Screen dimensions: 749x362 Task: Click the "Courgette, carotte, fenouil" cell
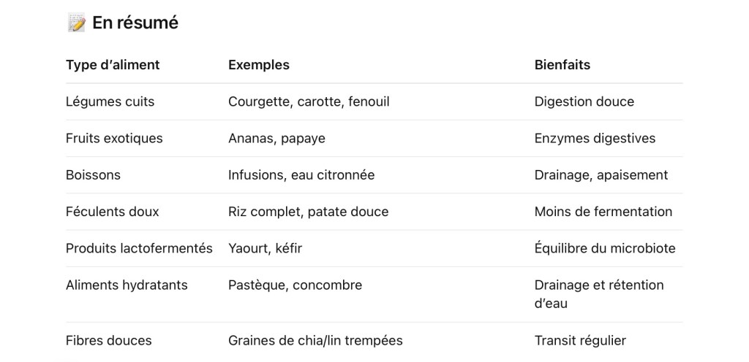[x=309, y=101]
